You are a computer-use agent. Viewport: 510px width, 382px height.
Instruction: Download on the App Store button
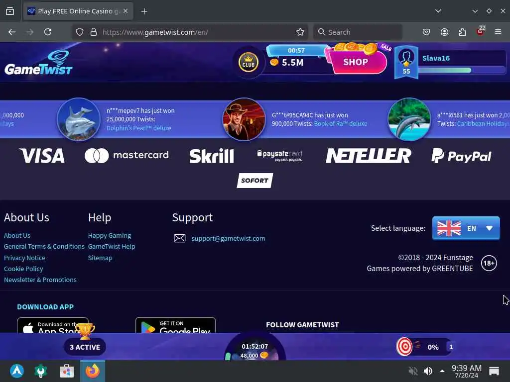click(53, 325)
